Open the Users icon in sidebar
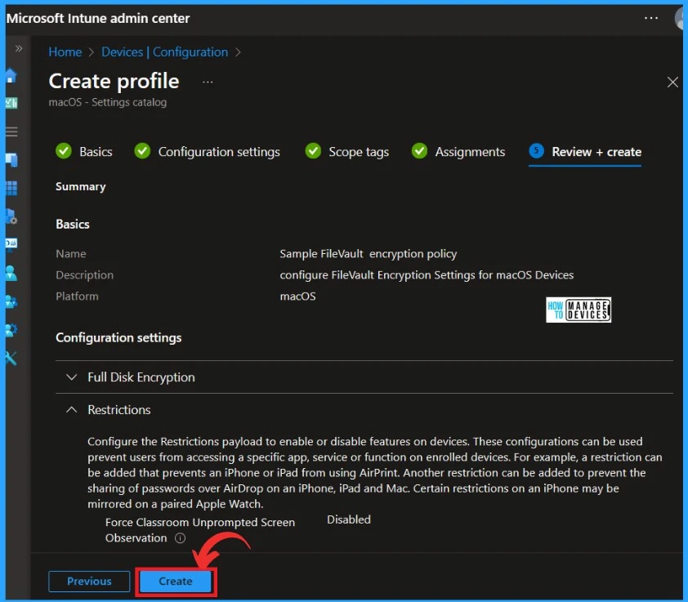The image size is (688, 602). tap(11, 274)
